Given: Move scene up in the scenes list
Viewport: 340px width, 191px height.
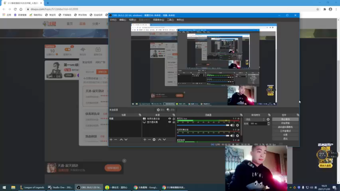Looking at the screenshot, I should coord(121,140).
